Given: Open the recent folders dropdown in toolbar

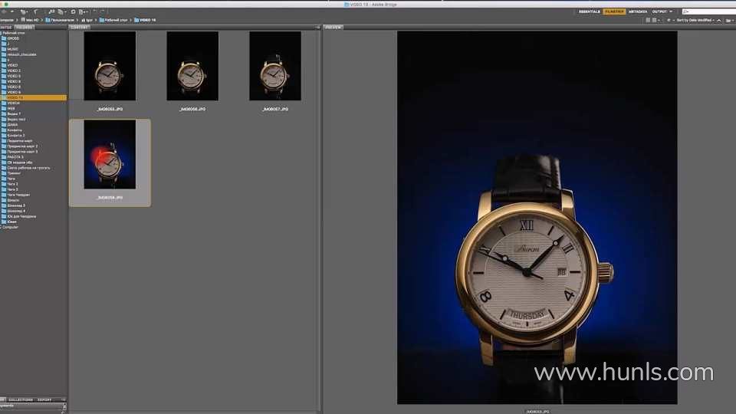Looking at the screenshot, I should tap(24, 11).
